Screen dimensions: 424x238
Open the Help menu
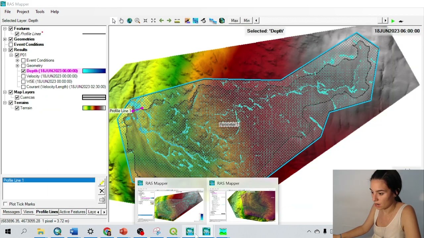55,12
